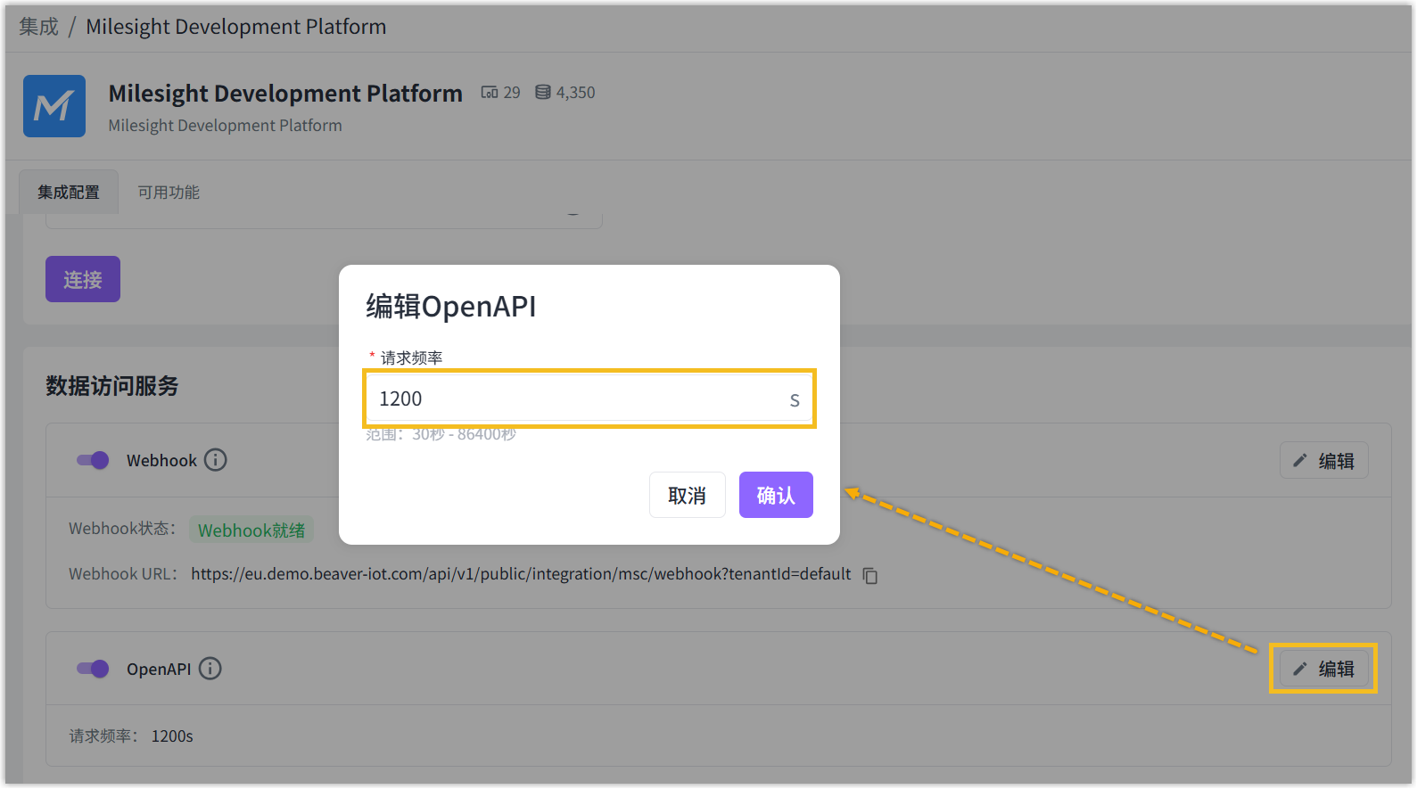The height and width of the screenshot is (789, 1417).
Task: Disable the OpenAPI switch
Action: (x=93, y=669)
